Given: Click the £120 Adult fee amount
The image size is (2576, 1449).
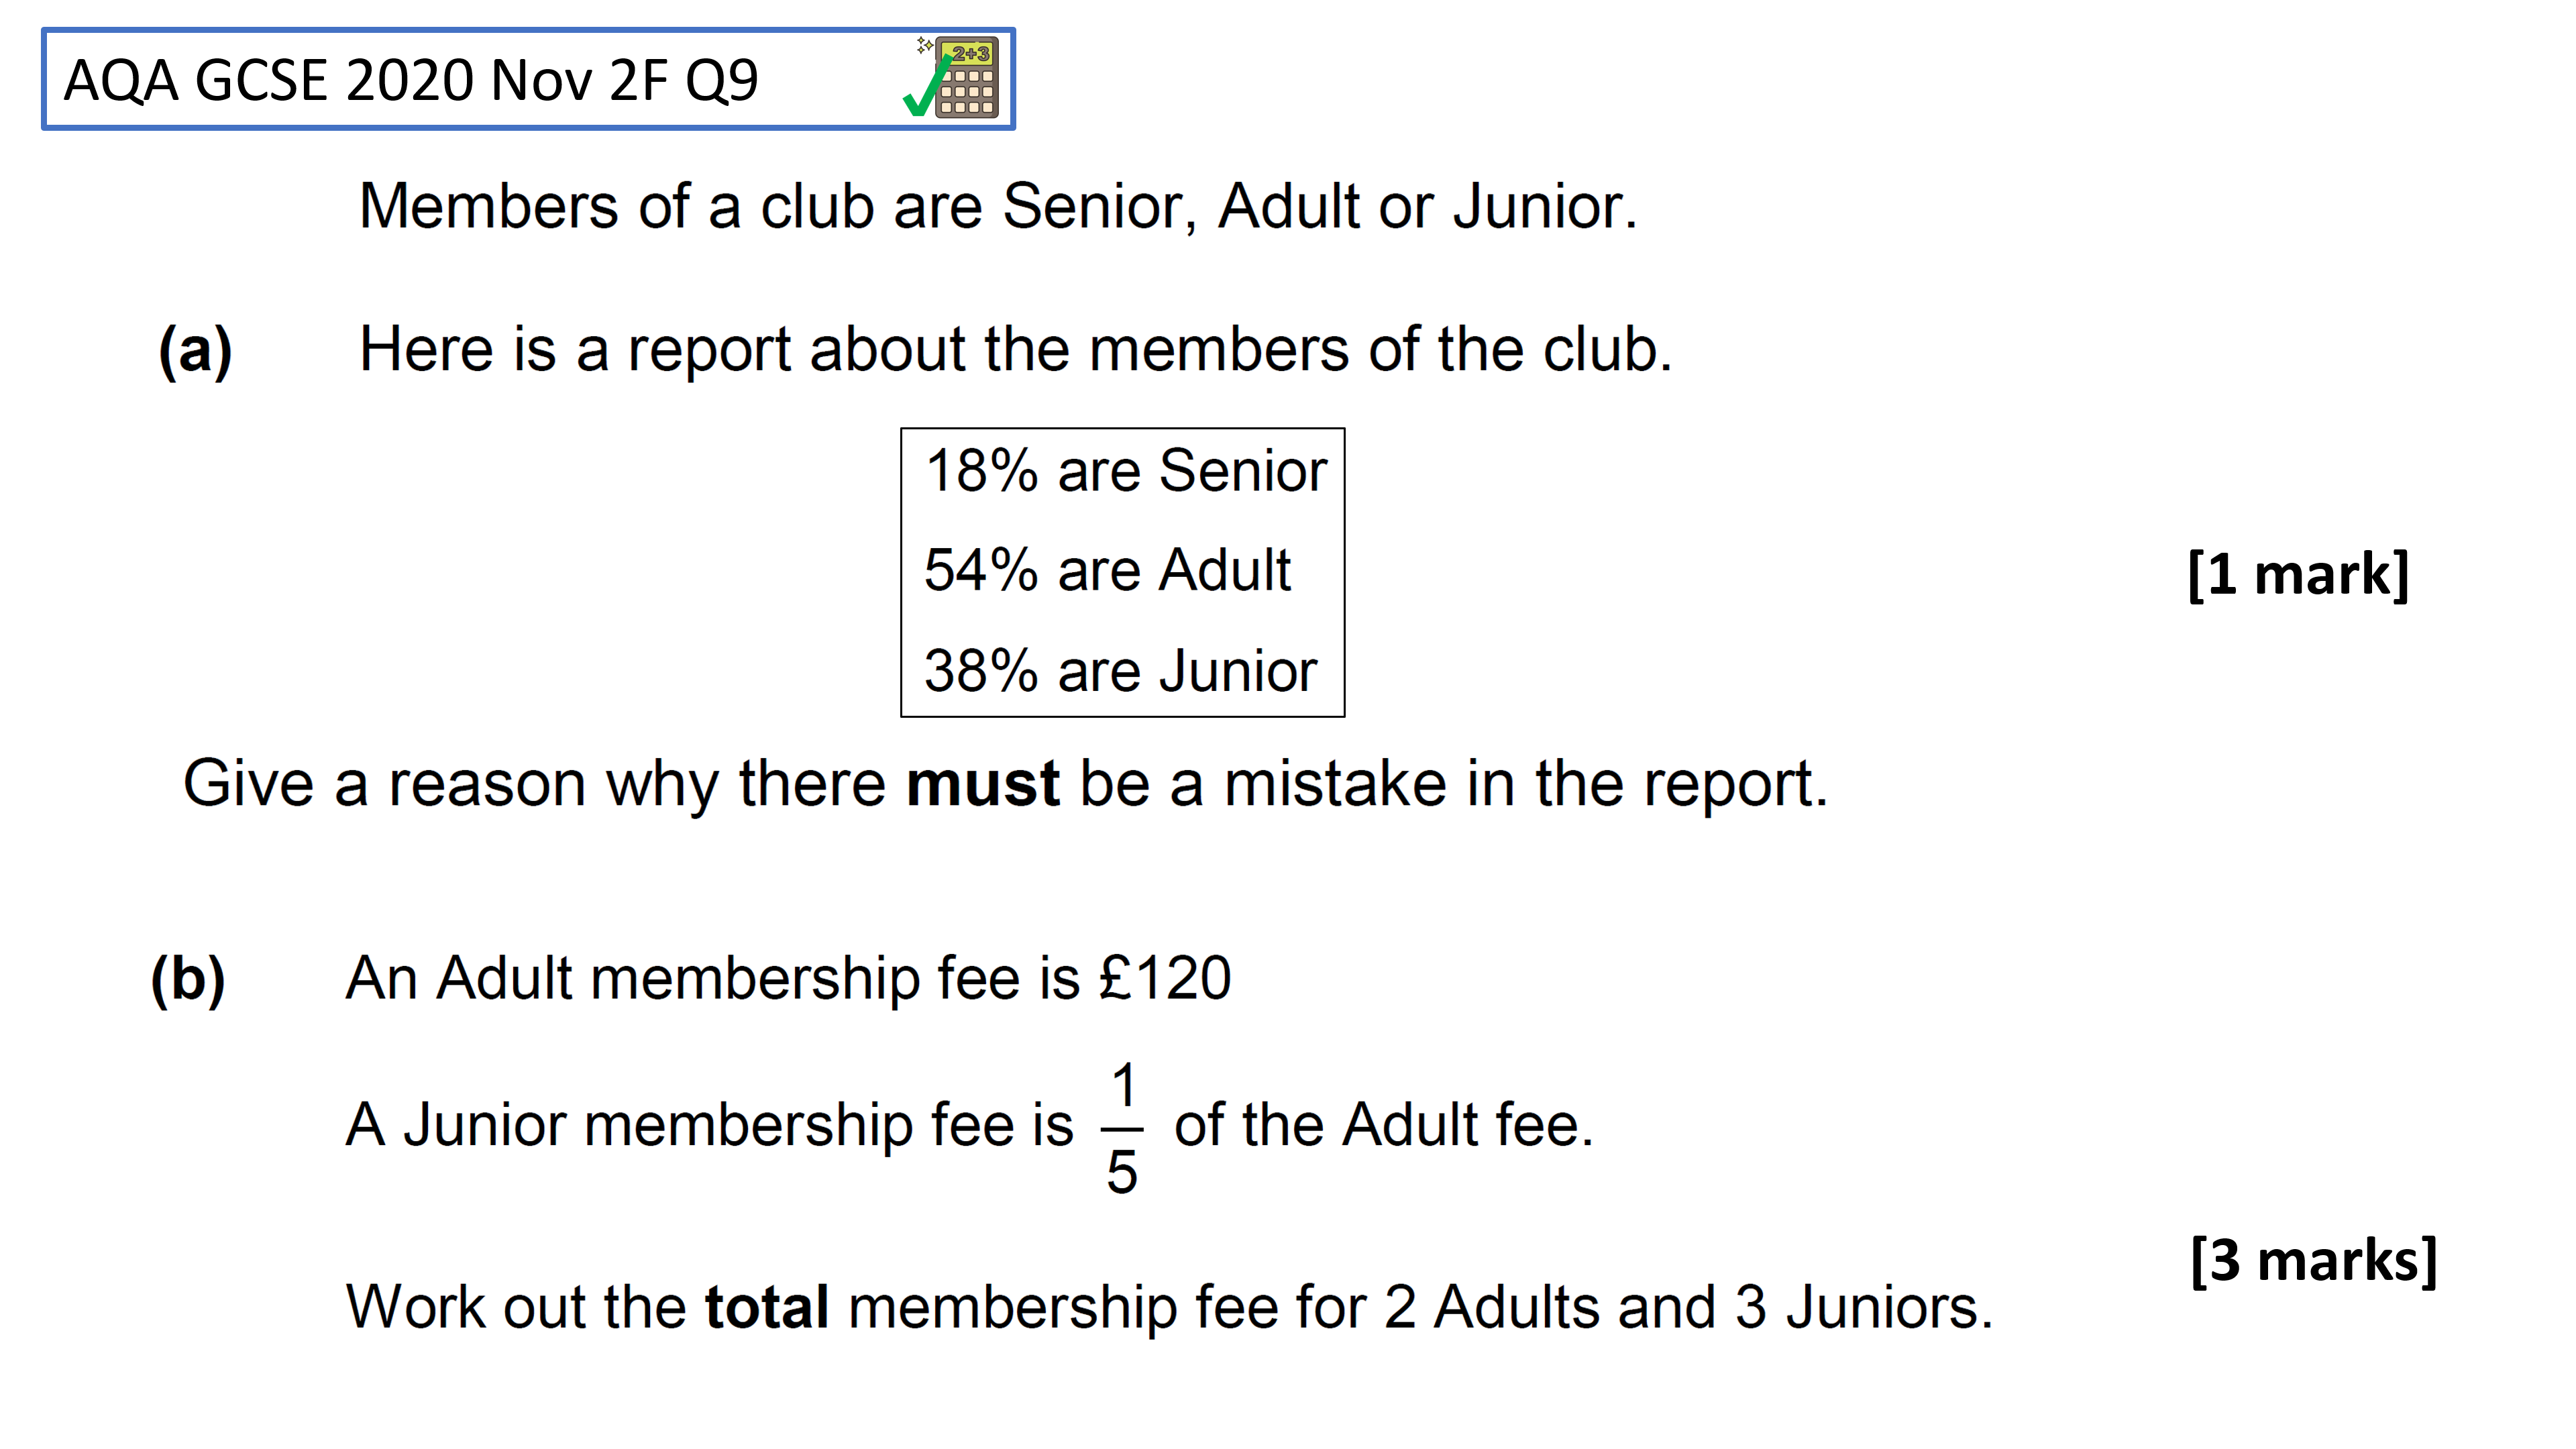Looking at the screenshot, I should tap(1165, 978).
